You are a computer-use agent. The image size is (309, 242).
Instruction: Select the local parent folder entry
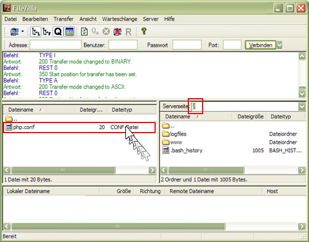[11, 119]
